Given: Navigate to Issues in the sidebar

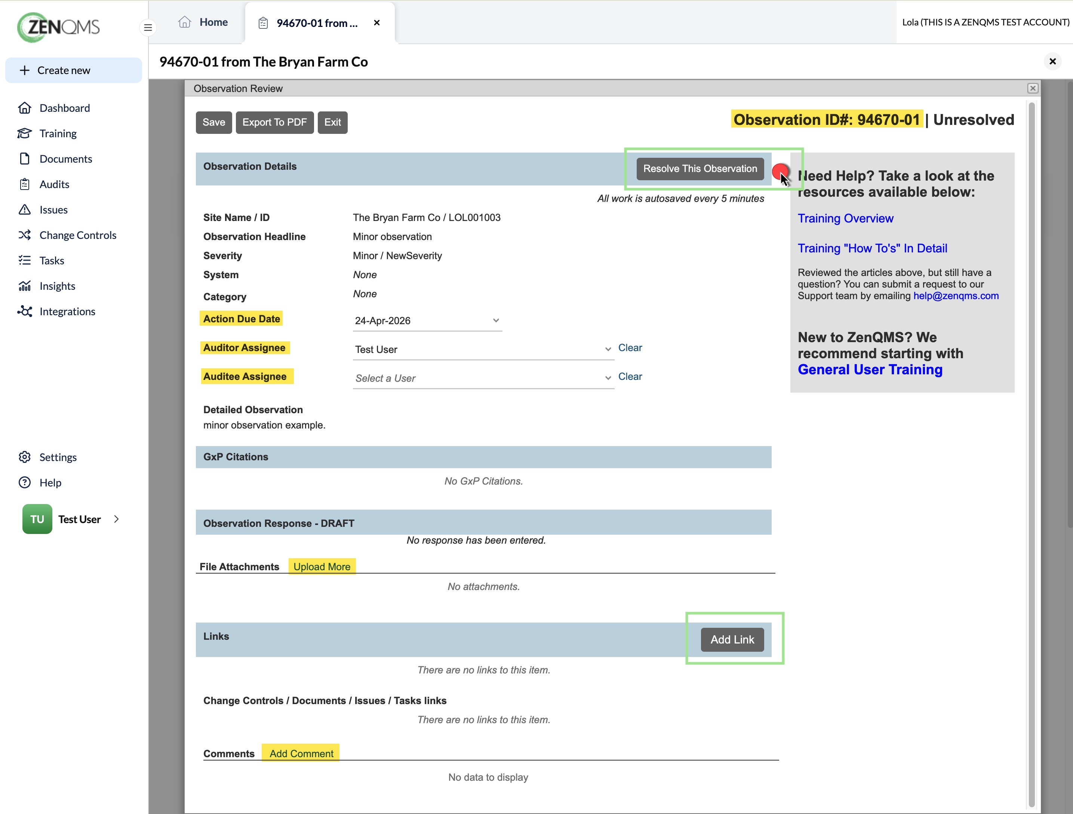Looking at the screenshot, I should pos(53,209).
